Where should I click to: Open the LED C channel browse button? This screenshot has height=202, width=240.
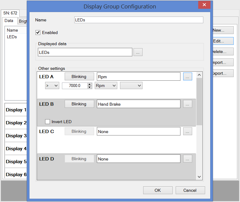coord(187,131)
